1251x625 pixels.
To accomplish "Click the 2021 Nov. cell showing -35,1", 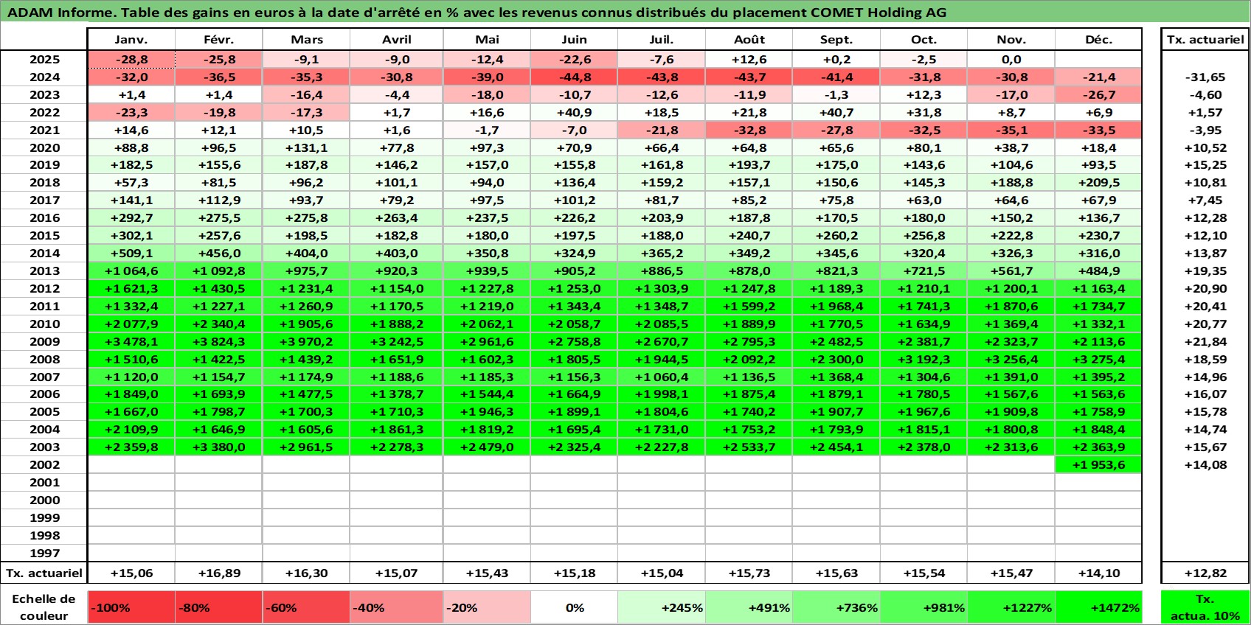I will [x=1011, y=130].
